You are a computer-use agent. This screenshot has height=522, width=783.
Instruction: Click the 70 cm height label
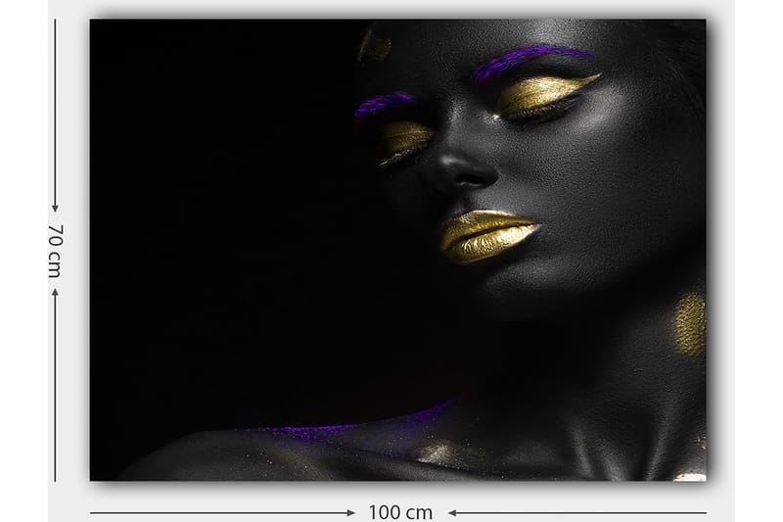[55, 250]
